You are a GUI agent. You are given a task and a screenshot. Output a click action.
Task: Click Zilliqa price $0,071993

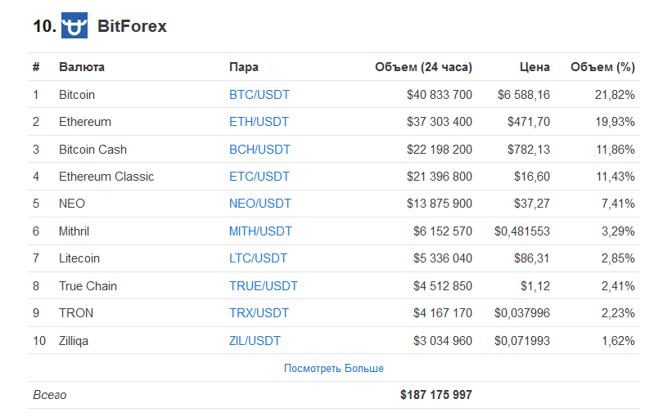pyautogui.click(x=522, y=341)
